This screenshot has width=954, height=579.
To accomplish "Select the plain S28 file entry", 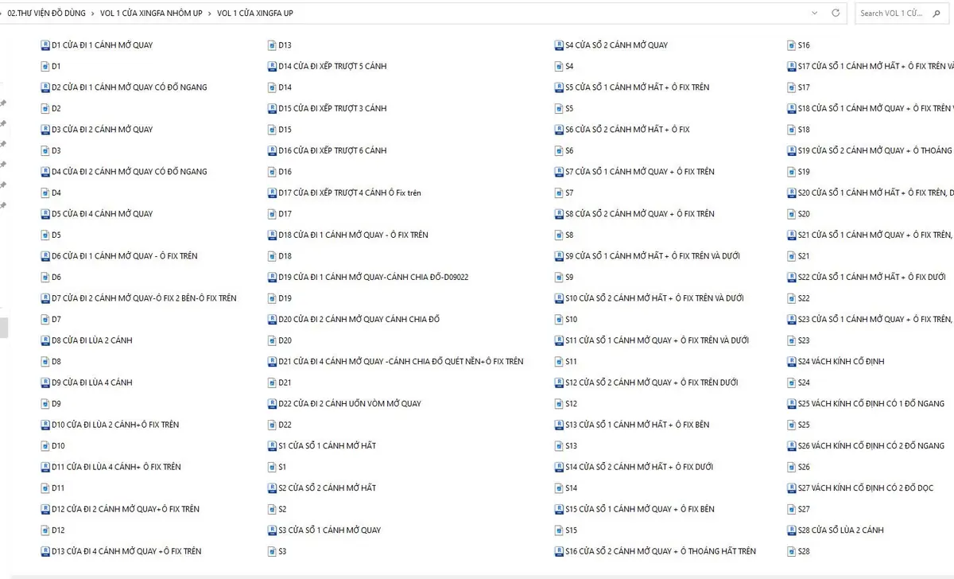I will 798,551.
